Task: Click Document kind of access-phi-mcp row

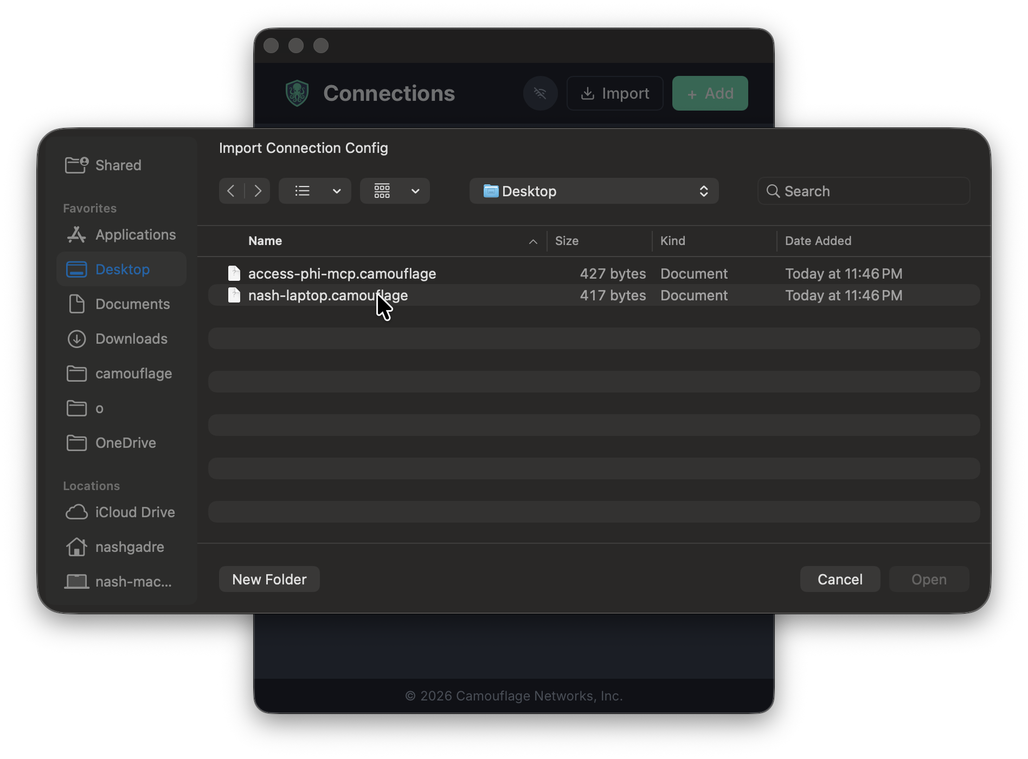Action: (694, 273)
